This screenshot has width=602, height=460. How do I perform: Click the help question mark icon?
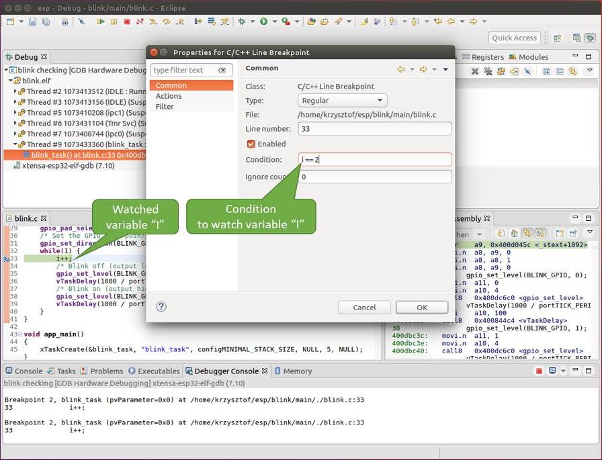click(161, 307)
